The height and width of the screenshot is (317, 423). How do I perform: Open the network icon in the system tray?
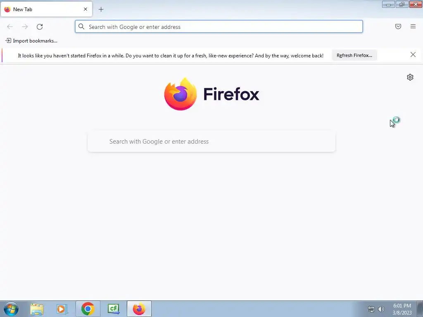point(371,309)
